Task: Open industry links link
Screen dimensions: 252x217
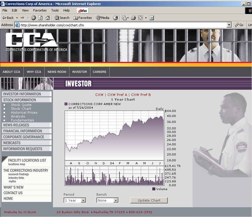Action: tap(16, 178)
